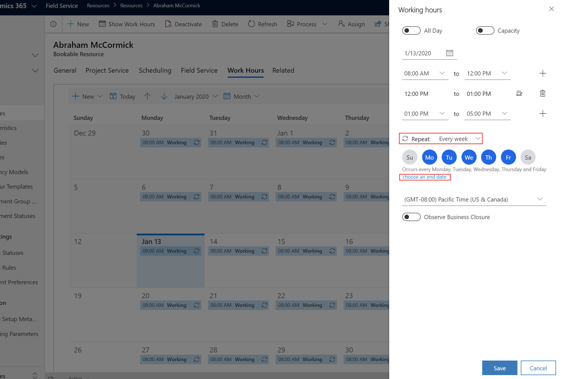
Task: Click choose an end date link
Action: (x=425, y=177)
